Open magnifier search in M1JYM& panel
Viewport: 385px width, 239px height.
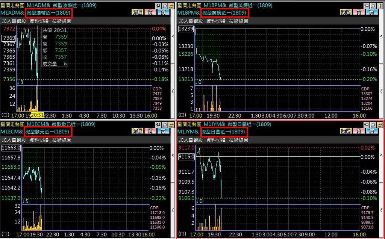click(x=373, y=124)
